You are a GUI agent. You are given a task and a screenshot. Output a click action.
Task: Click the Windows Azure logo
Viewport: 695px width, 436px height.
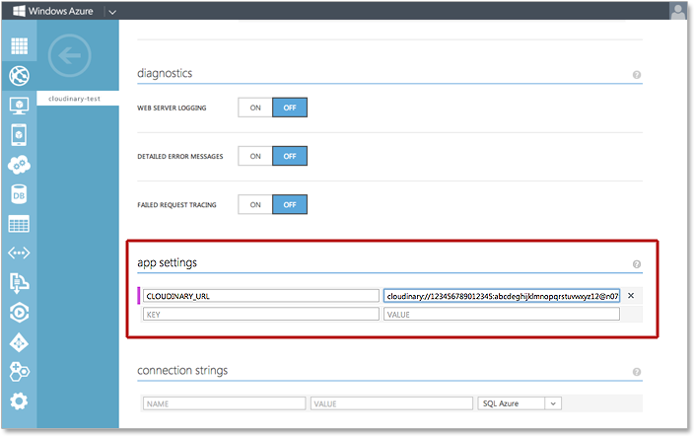53,11
